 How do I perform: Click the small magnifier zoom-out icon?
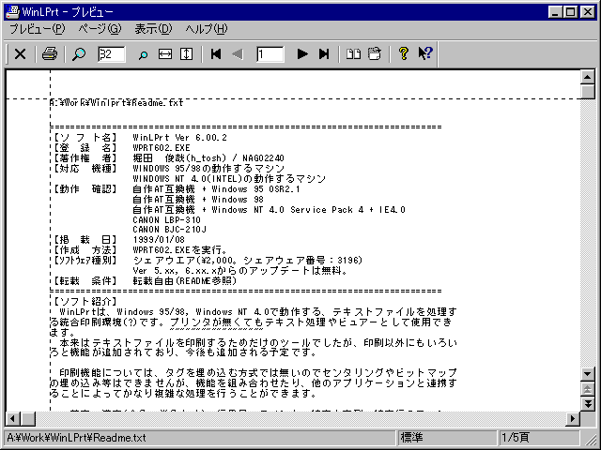point(143,54)
